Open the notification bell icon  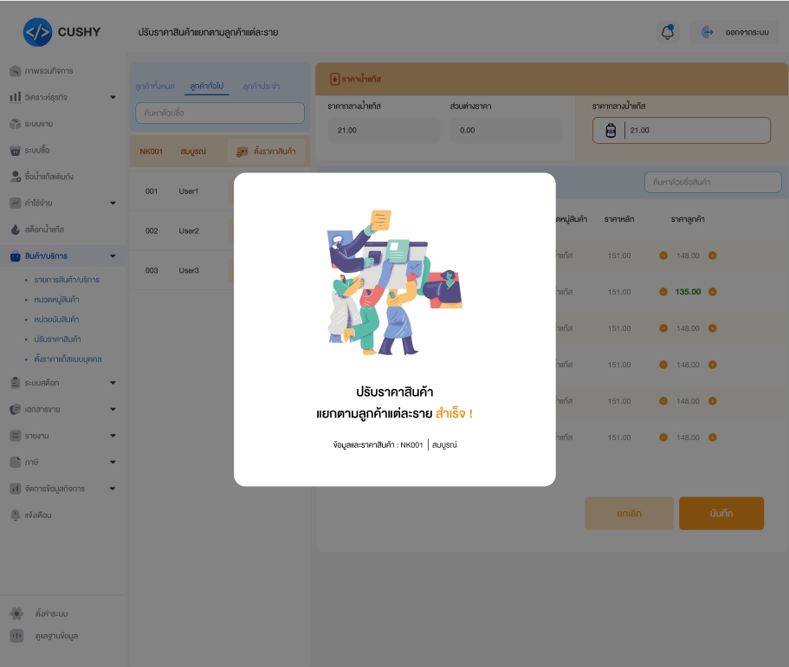[667, 32]
